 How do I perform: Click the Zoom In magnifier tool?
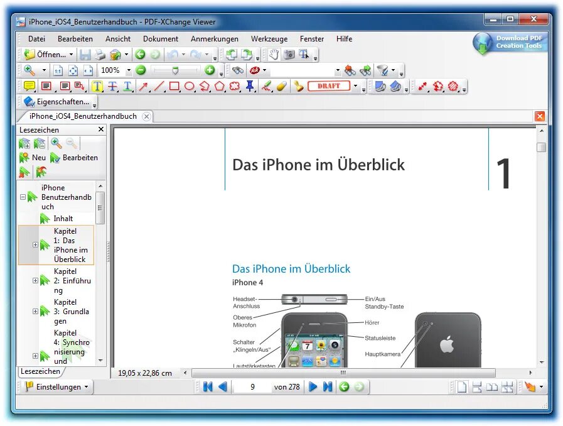[x=29, y=70]
